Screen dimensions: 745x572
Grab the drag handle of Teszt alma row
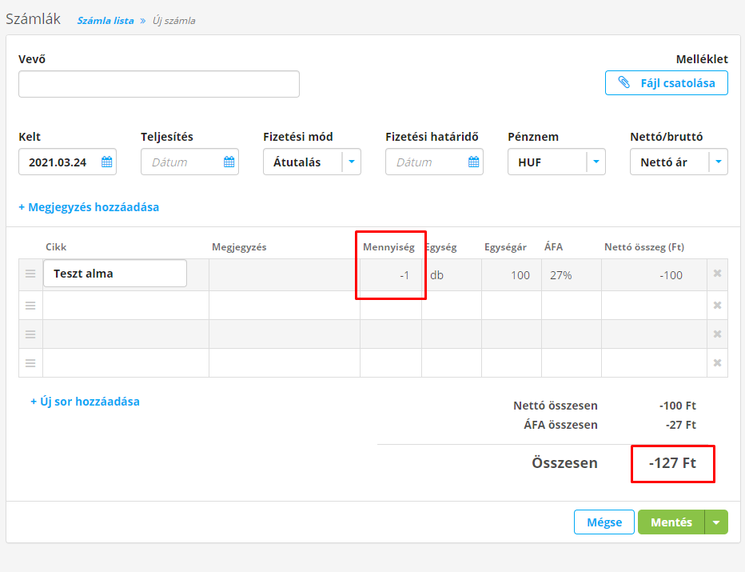pos(30,274)
